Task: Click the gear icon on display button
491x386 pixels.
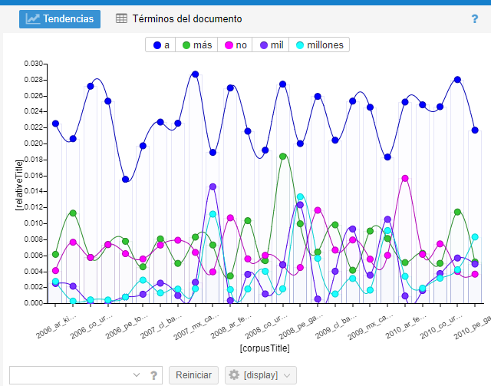Action: click(x=234, y=375)
